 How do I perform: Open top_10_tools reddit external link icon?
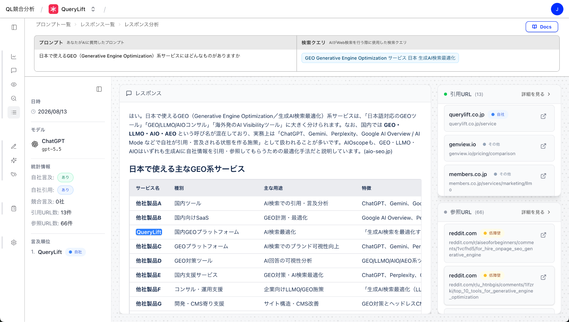pyautogui.click(x=543, y=277)
